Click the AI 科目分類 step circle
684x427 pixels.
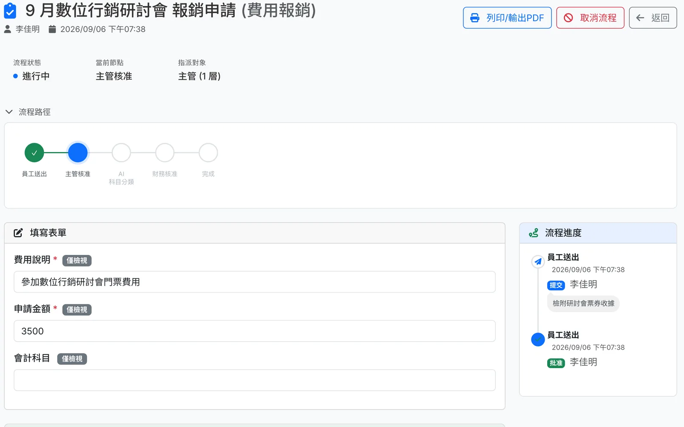pos(121,152)
